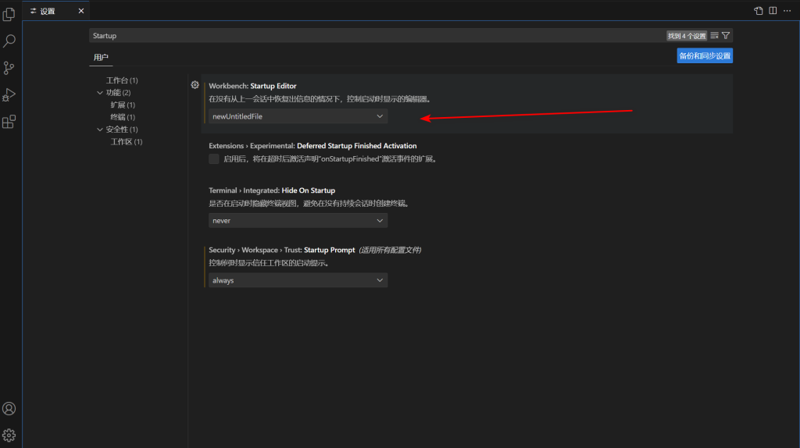Select 扩展 (1) in settings tree
Image resolution: width=800 pixels, height=448 pixels.
[123, 105]
